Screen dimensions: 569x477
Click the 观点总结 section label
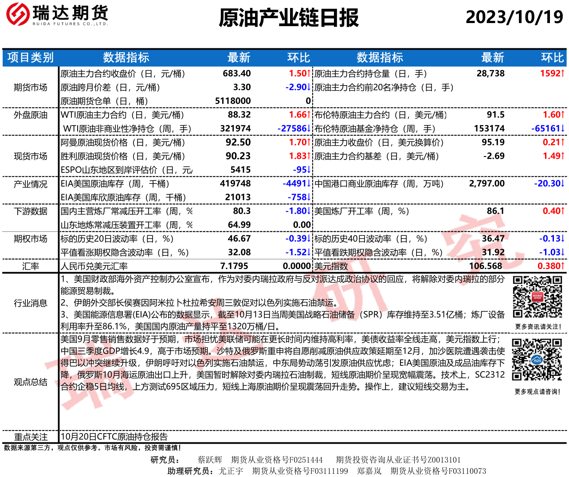(30, 382)
